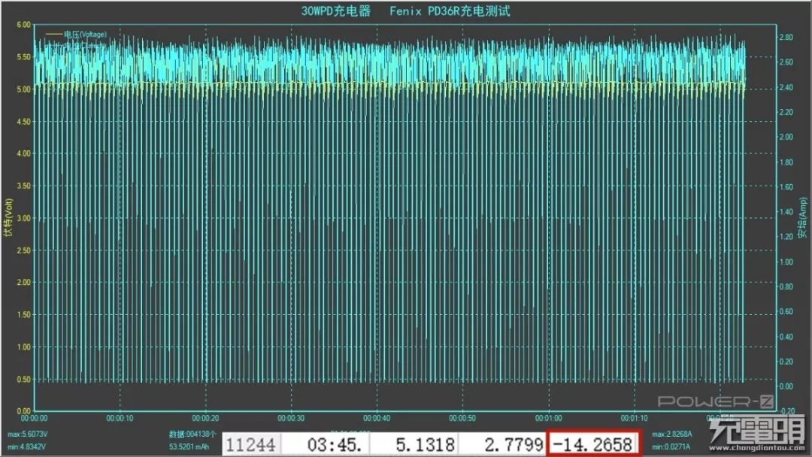Click the 03:45. elapsed time field
Image resolution: width=812 pixels, height=457 pixels.
325,444
